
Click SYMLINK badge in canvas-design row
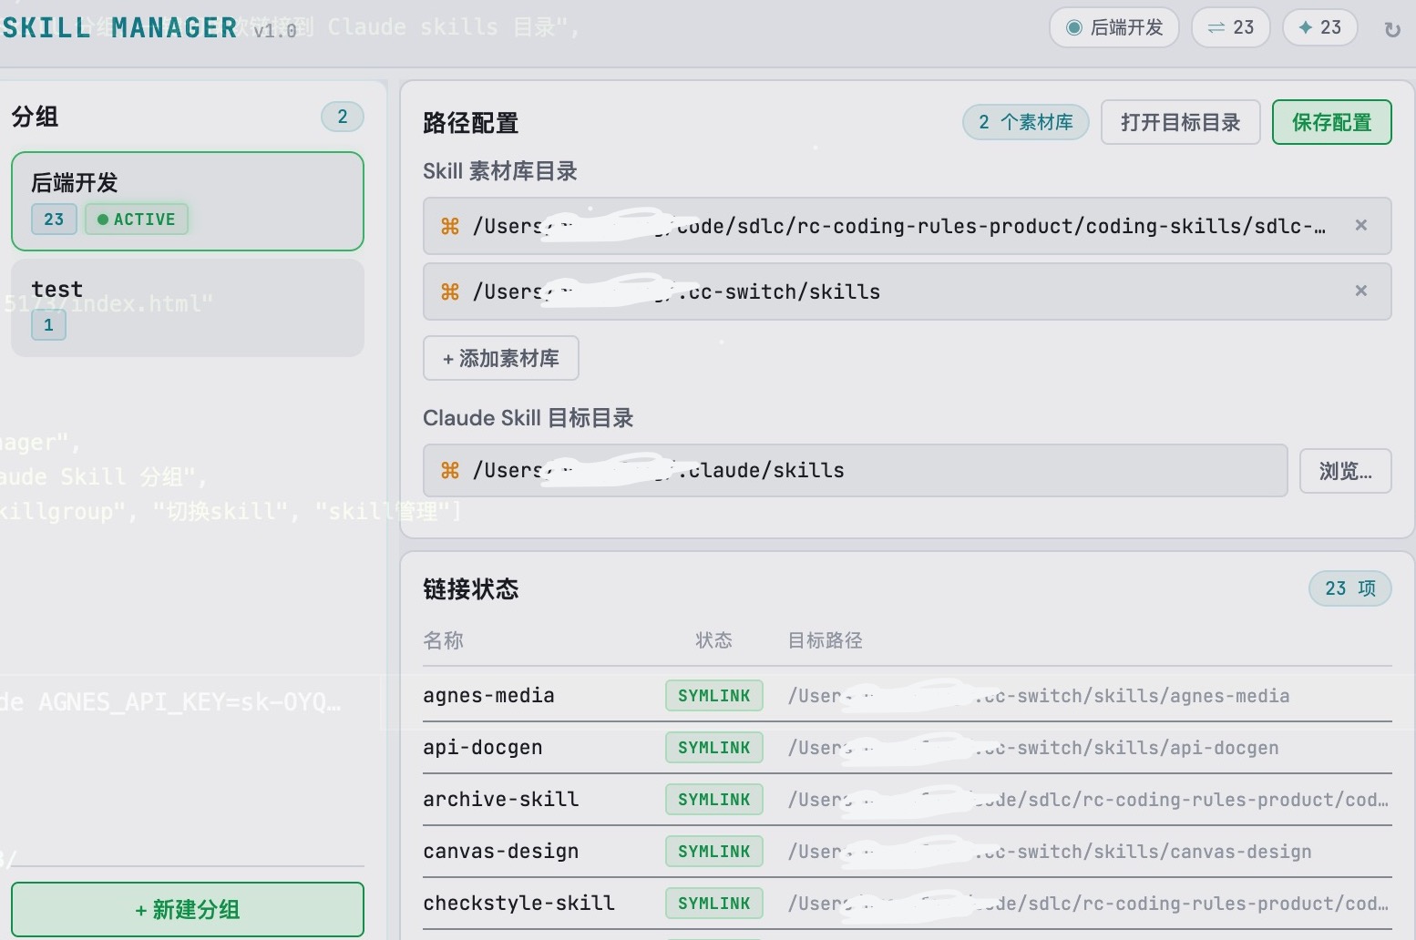714,852
